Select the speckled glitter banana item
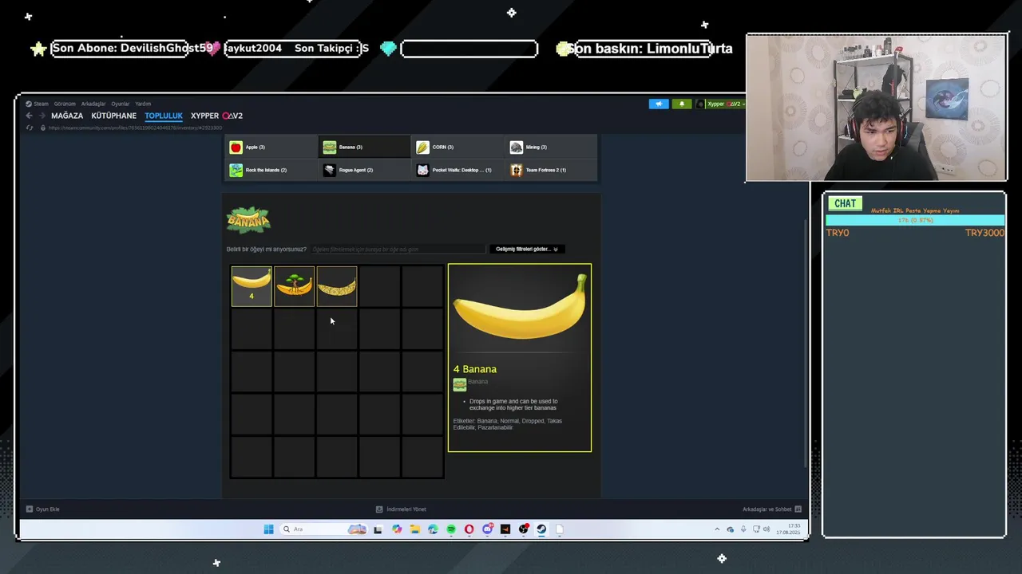The height and width of the screenshot is (574, 1022). (x=337, y=286)
